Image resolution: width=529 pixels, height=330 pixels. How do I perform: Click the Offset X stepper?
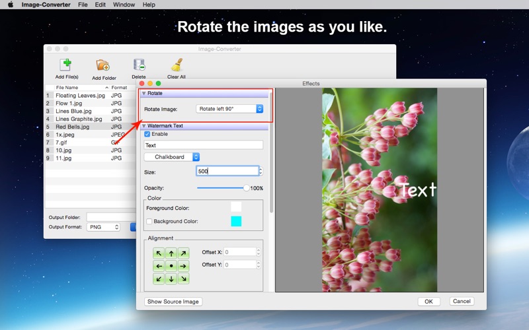[x=259, y=252]
